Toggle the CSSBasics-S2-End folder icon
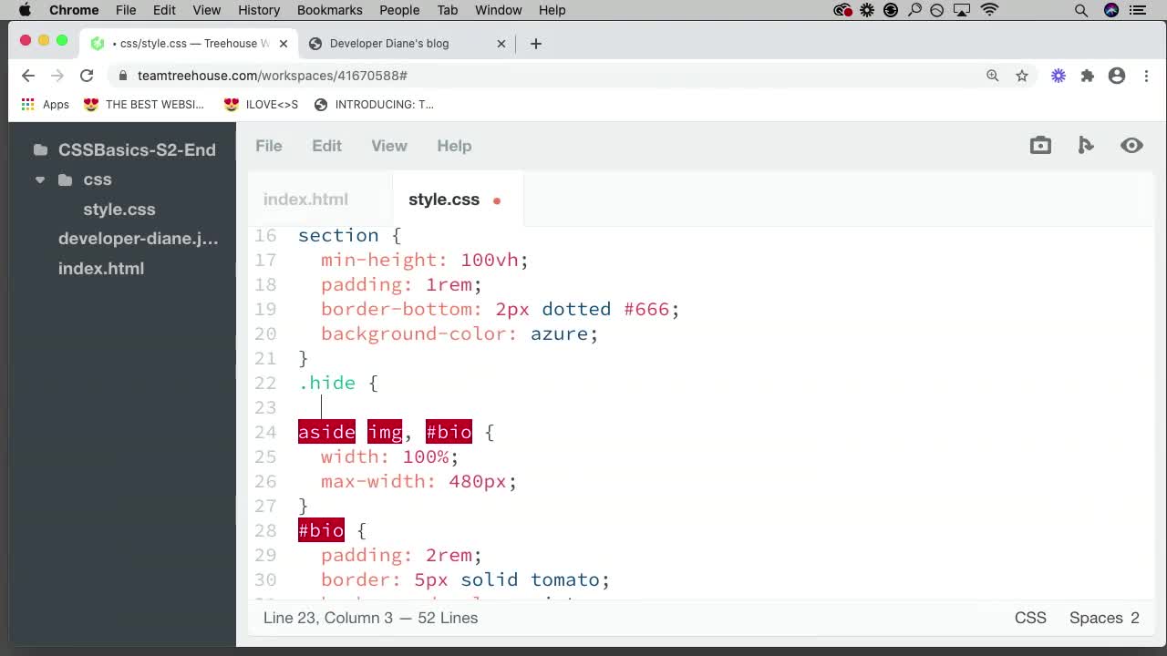The height and width of the screenshot is (656, 1167). click(x=40, y=149)
